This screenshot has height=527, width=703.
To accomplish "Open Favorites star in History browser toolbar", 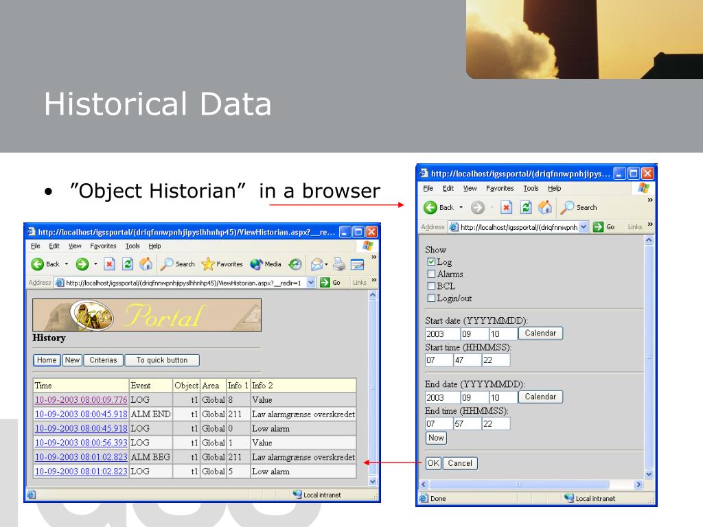I will coord(222,264).
